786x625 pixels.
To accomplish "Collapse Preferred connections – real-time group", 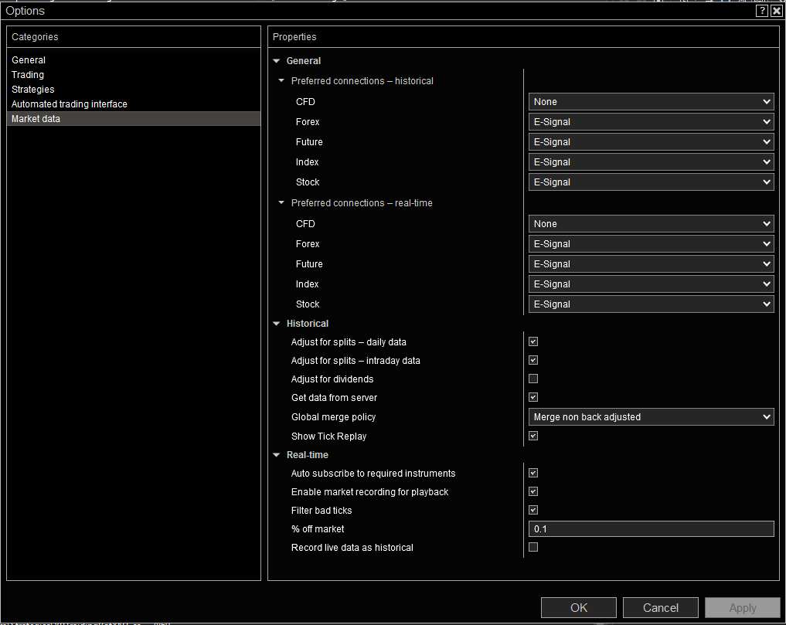I will click(x=281, y=203).
